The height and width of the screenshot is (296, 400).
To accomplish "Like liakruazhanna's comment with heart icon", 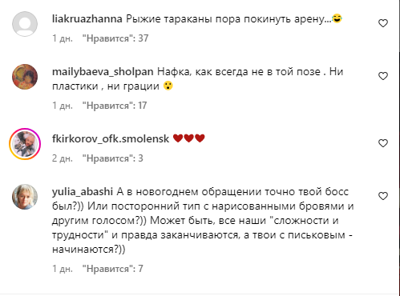I will (383, 23).
